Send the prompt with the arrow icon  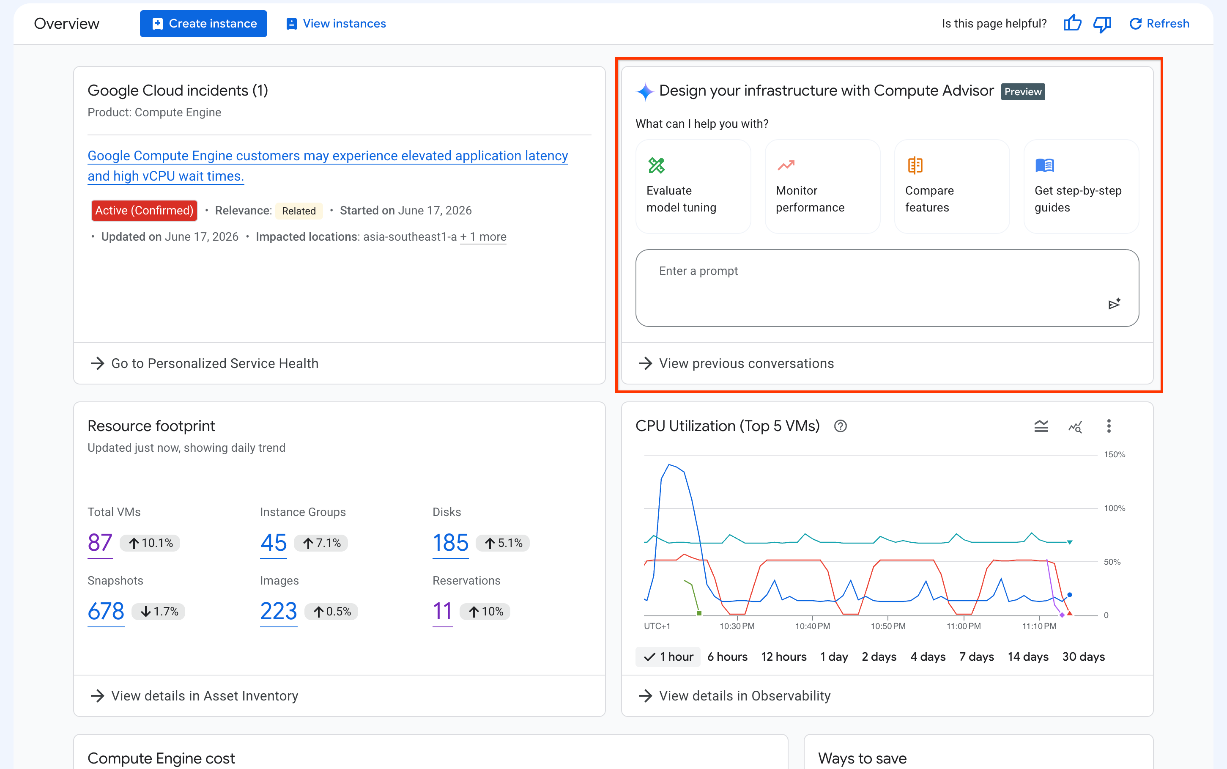(x=1114, y=304)
